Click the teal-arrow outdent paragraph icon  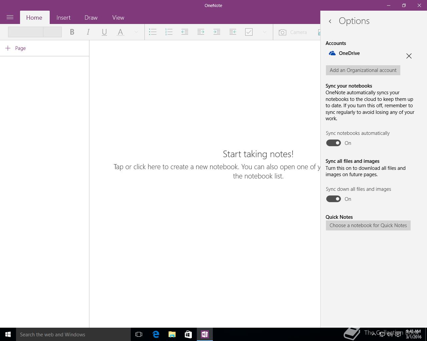tap(233, 32)
